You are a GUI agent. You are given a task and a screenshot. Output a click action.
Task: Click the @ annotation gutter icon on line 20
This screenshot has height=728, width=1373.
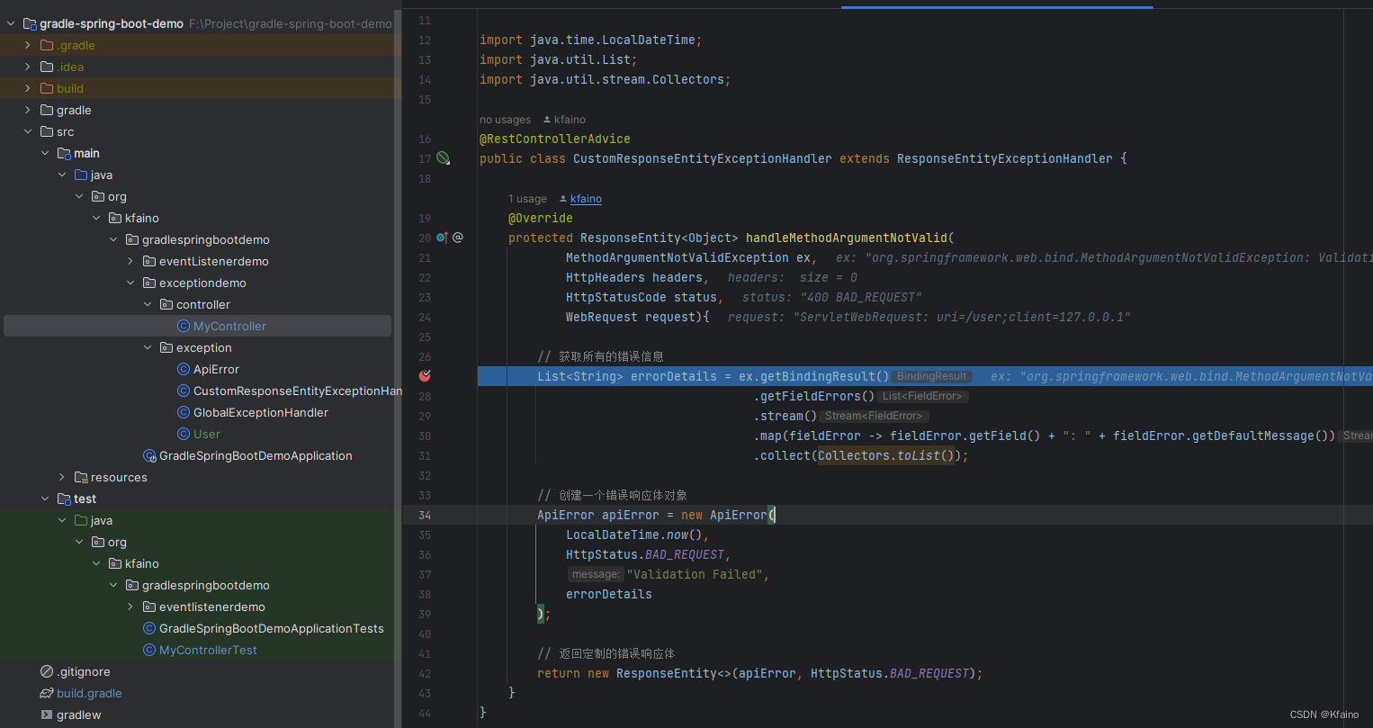457,238
